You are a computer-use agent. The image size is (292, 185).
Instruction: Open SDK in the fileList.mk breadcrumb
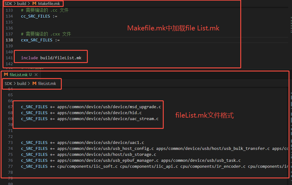coord(8,84)
